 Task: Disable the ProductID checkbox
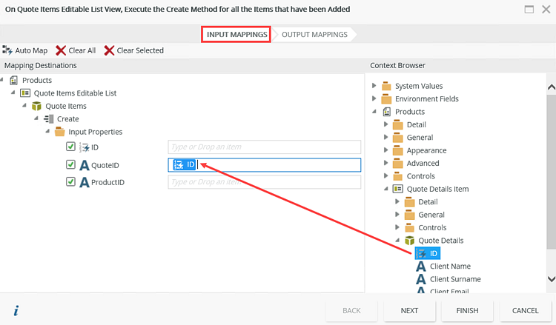70,181
